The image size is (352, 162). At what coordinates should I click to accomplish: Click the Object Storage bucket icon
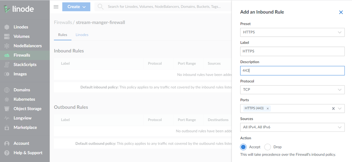[7, 108]
